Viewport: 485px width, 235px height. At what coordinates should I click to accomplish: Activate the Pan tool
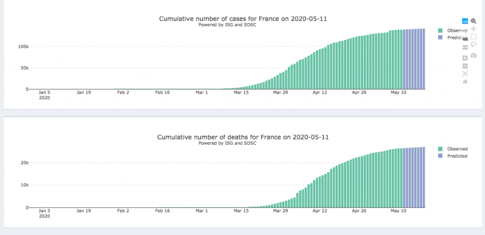[474, 29]
